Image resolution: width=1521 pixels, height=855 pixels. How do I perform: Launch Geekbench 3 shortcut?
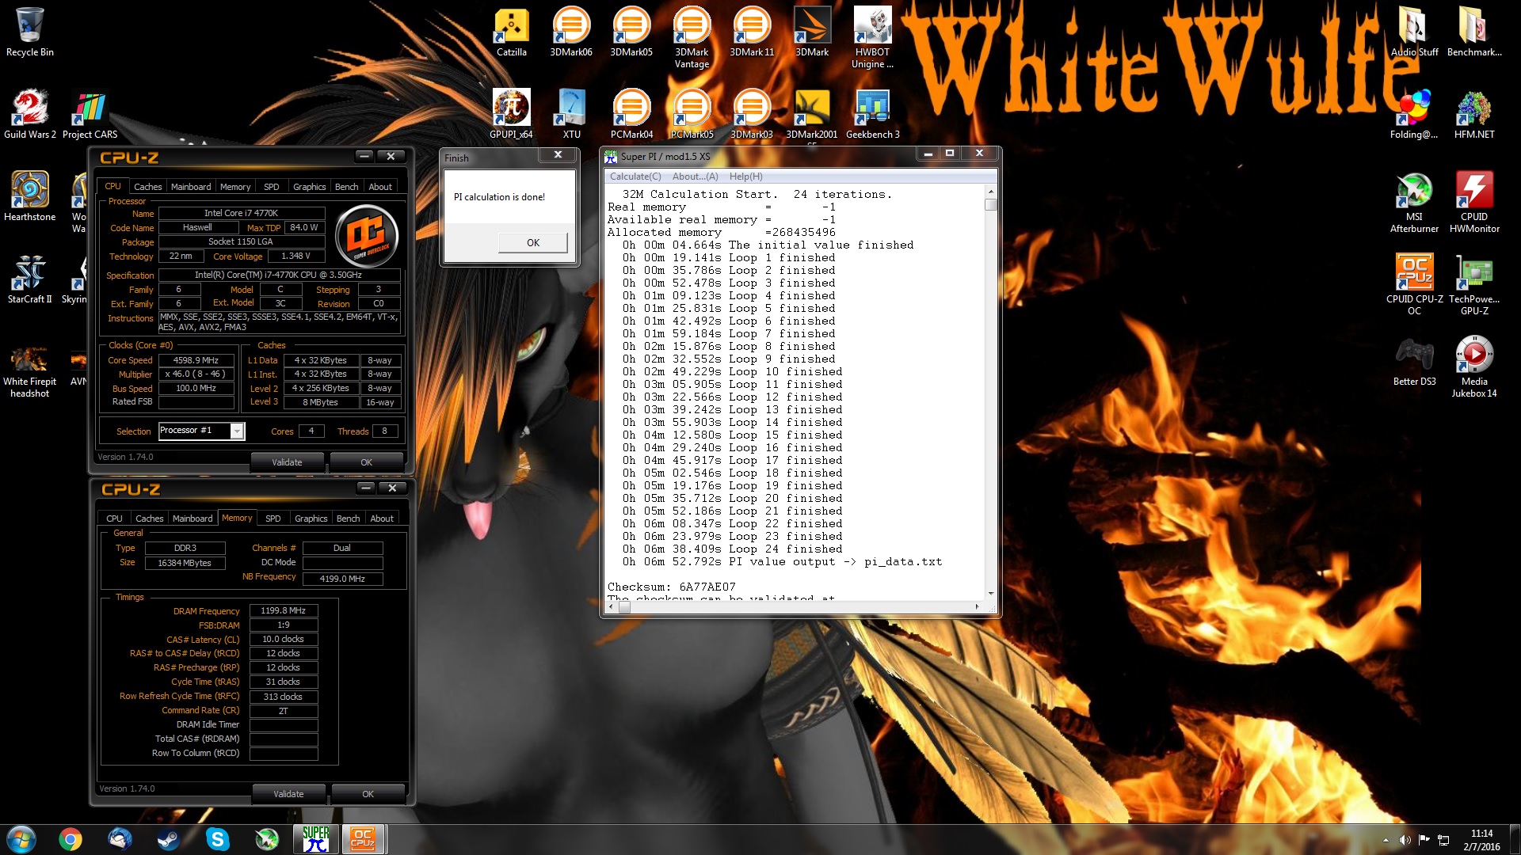click(x=872, y=114)
